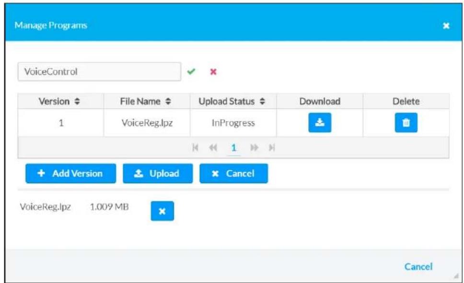Sort table by File Name column
The height and width of the screenshot is (283, 464).
[x=147, y=101]
